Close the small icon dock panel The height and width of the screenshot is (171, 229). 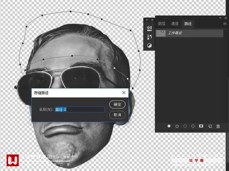pos(152,20)
